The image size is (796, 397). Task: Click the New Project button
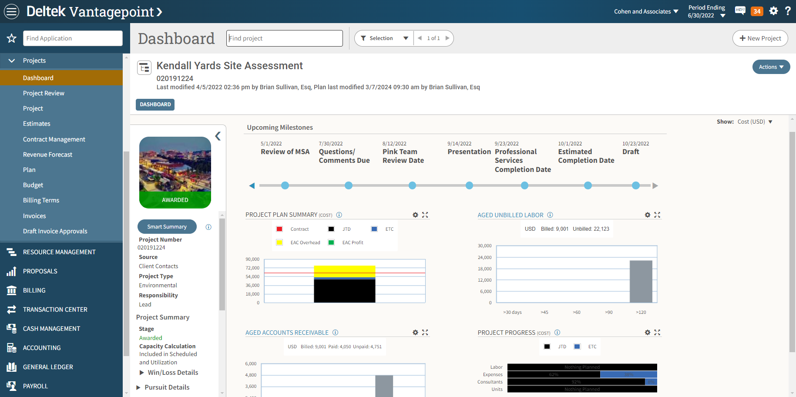coord(760,38)
